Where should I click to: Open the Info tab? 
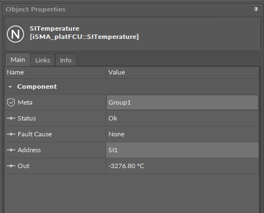65,60
